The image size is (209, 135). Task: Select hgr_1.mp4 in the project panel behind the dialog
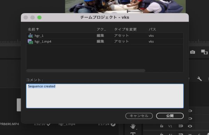[x=67, y=124]
